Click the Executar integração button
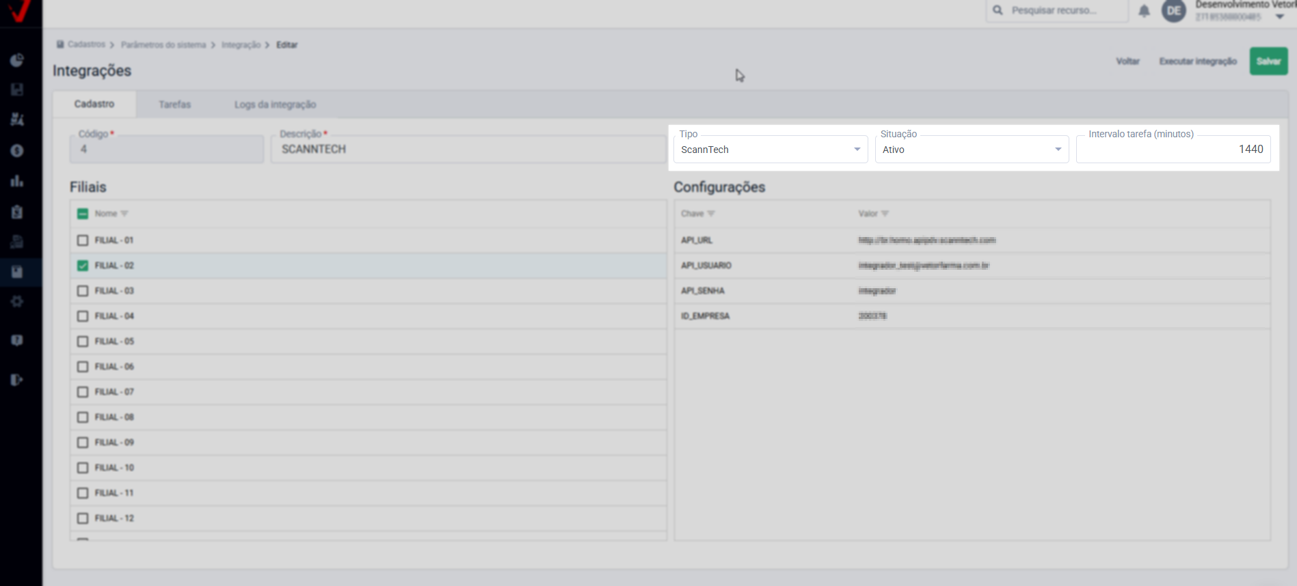 (1197, 61)
